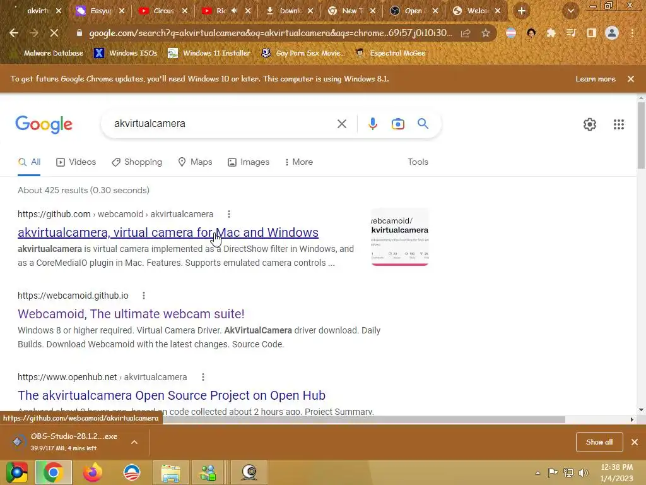The image size is (646, 485).
Task: Click Show all downloads button
Action: point(599,442)
